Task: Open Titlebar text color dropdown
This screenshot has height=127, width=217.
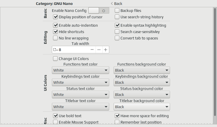Action: pos(81,107)
